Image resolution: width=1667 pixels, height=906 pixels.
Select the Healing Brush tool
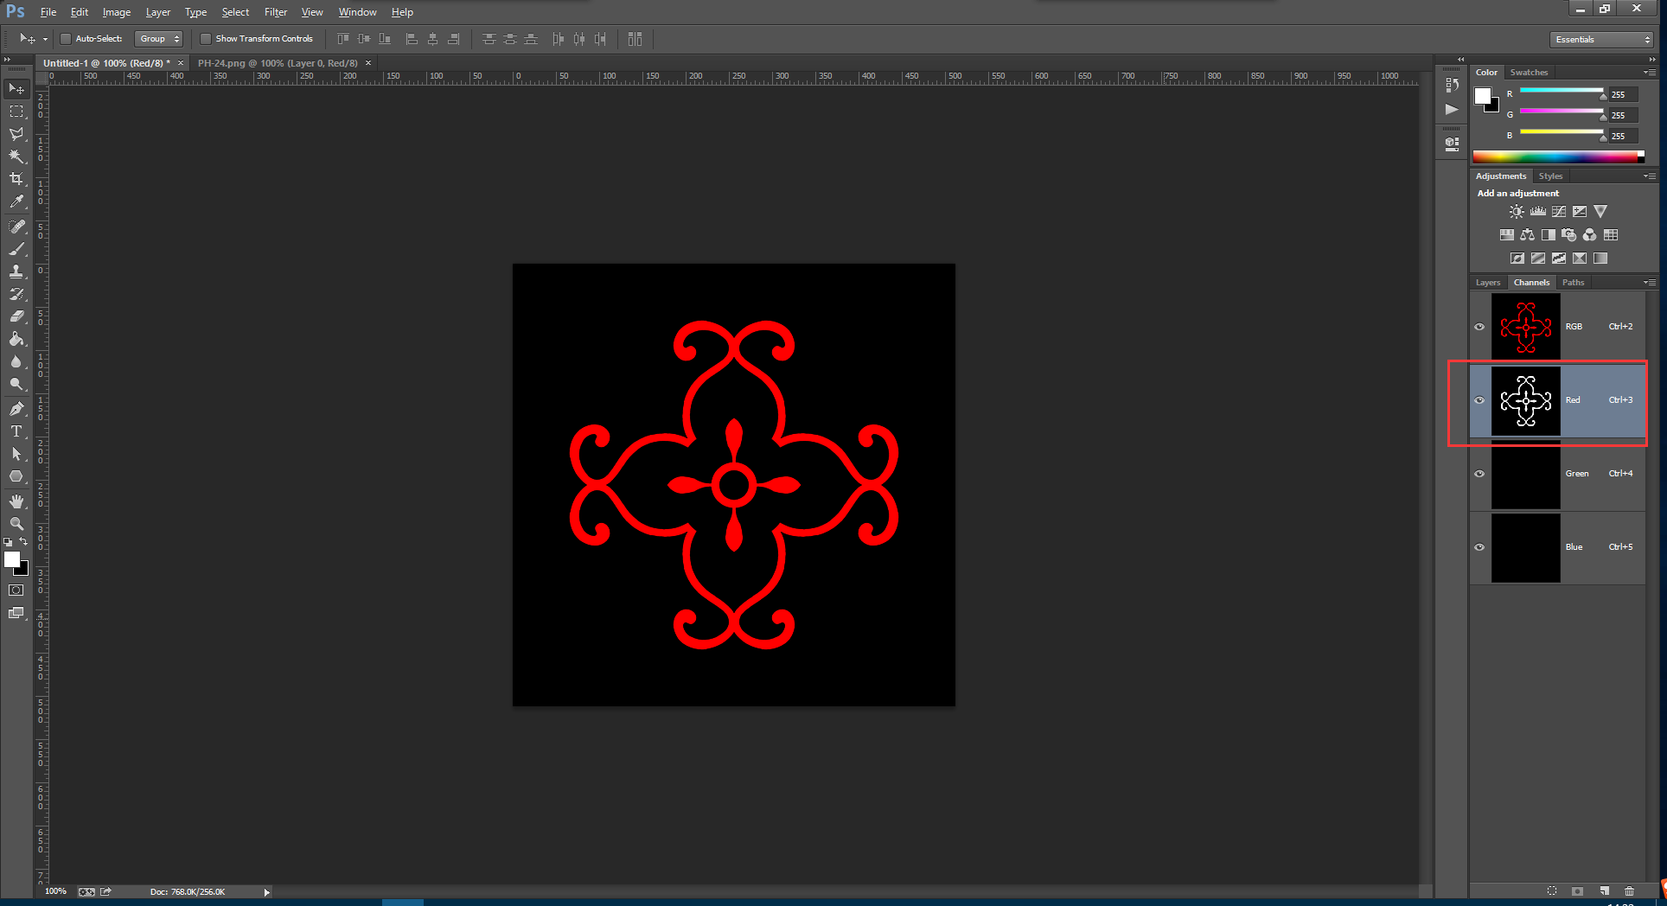pos(16,226)
